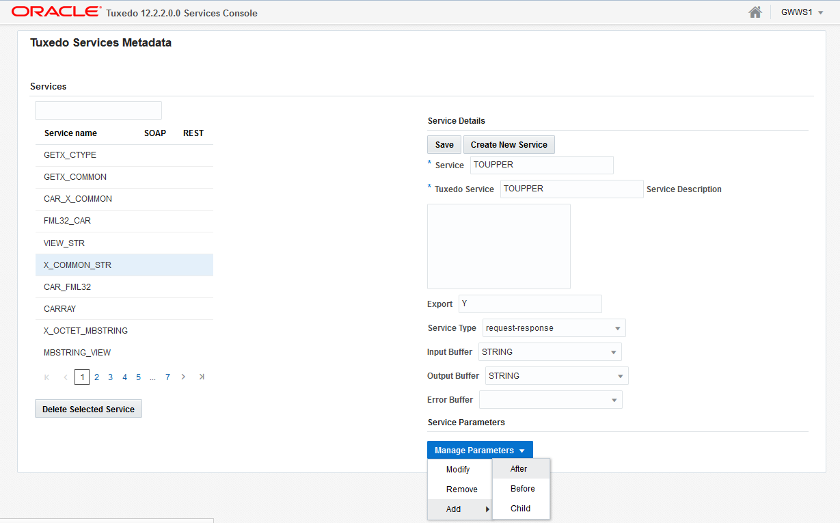
Task: Select GETX_CTYPE service row
Action: click(124, 155)
